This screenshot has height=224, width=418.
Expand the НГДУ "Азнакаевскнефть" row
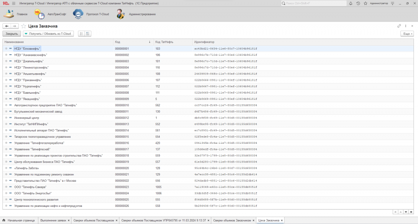click(6, 55)
